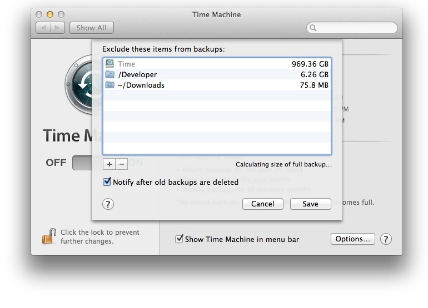
Task: Toggle Notify after old backups are deleted
Action: [x=107, y=181]
